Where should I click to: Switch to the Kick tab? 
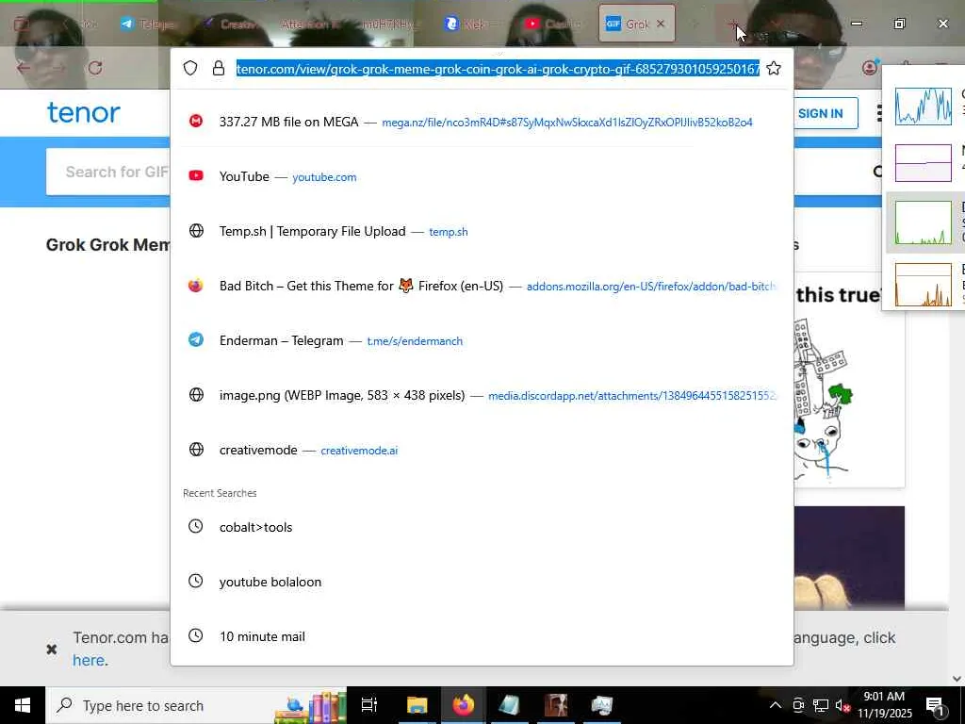click(467, 24)
